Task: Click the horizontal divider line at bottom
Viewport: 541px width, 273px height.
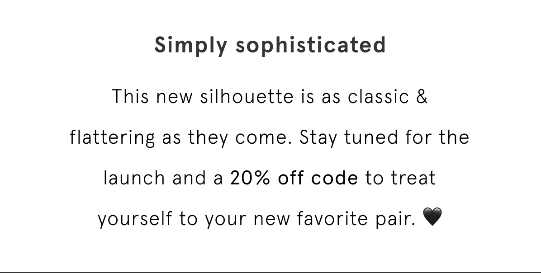Action: (x=270, y=272)
